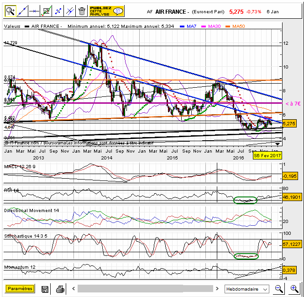Screen dimensions: 304x297
Task: Click the Stochastique 14 3 5 label
Action: click(26, 236)
